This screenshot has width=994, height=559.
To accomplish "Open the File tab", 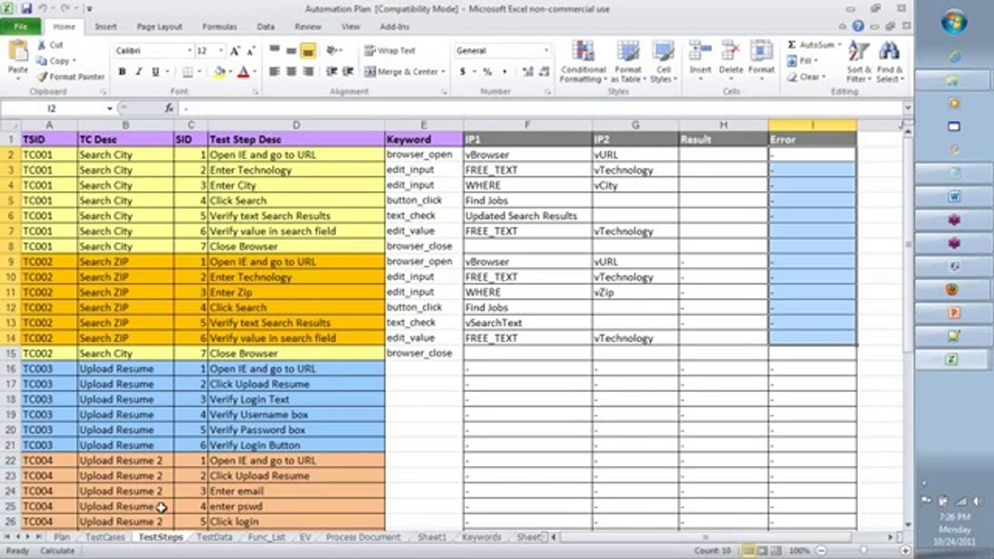I will click(x=20, y=26).
